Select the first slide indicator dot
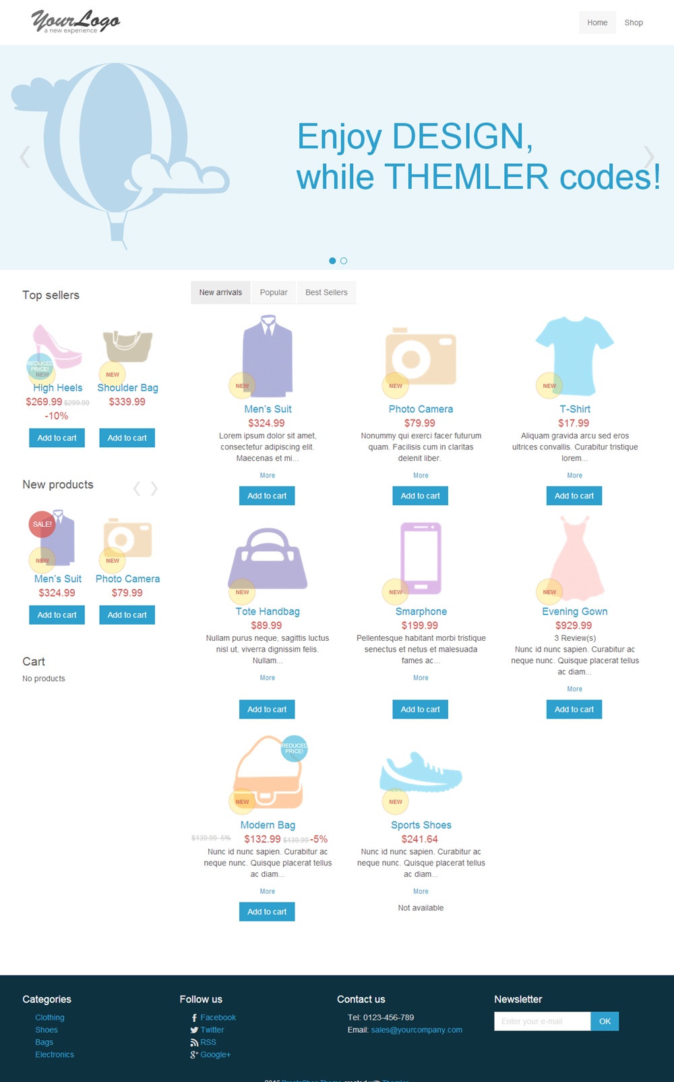This screenshot has height=1082, width=674. pos(332,260)
